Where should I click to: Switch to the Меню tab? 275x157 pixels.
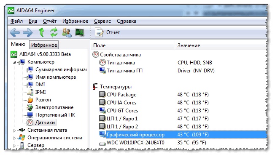(18, 44)
